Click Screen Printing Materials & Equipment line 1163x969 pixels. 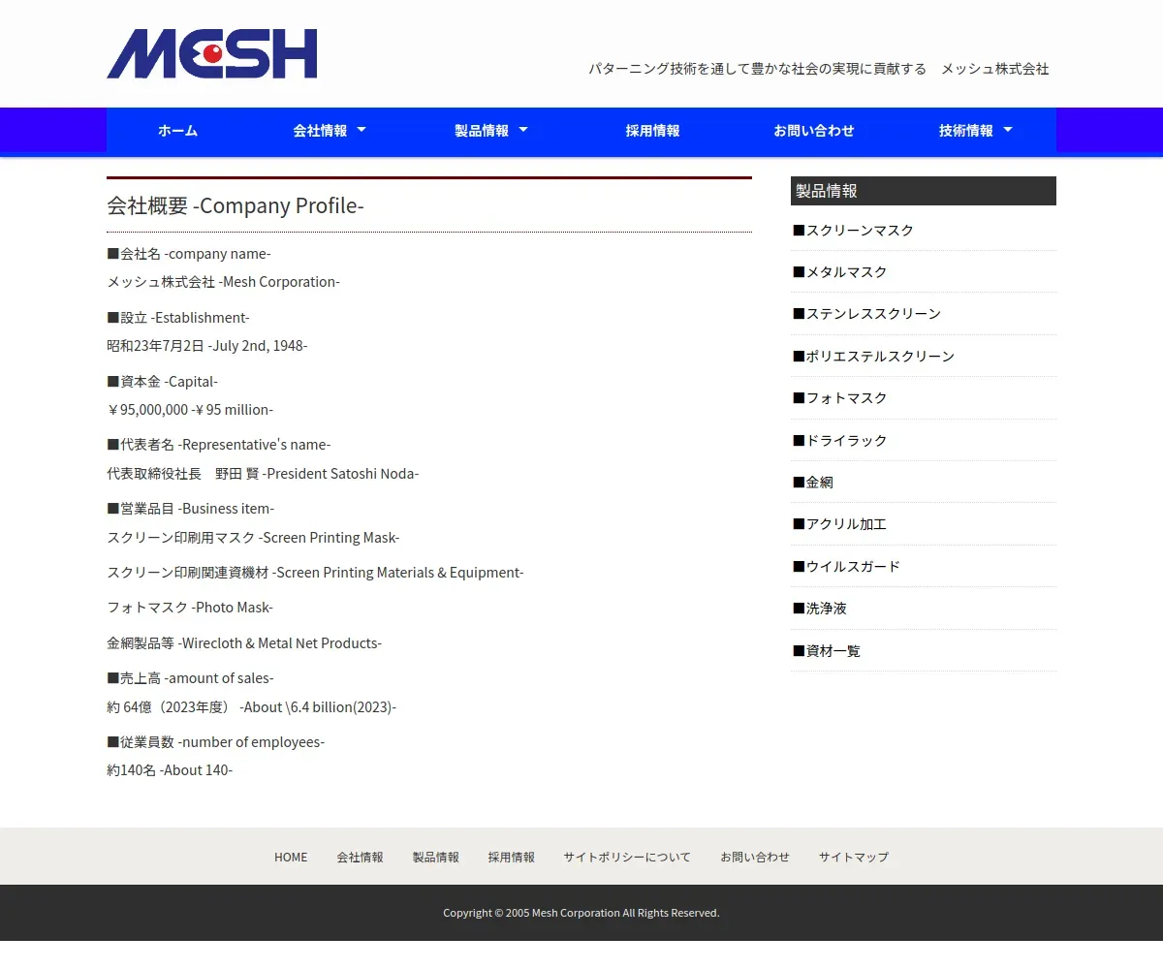(315, 573)
